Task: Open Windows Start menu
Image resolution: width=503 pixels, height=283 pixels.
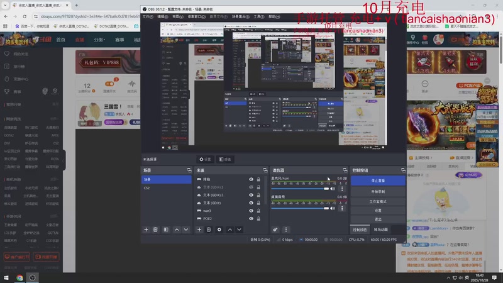Action: click(6, 277)
